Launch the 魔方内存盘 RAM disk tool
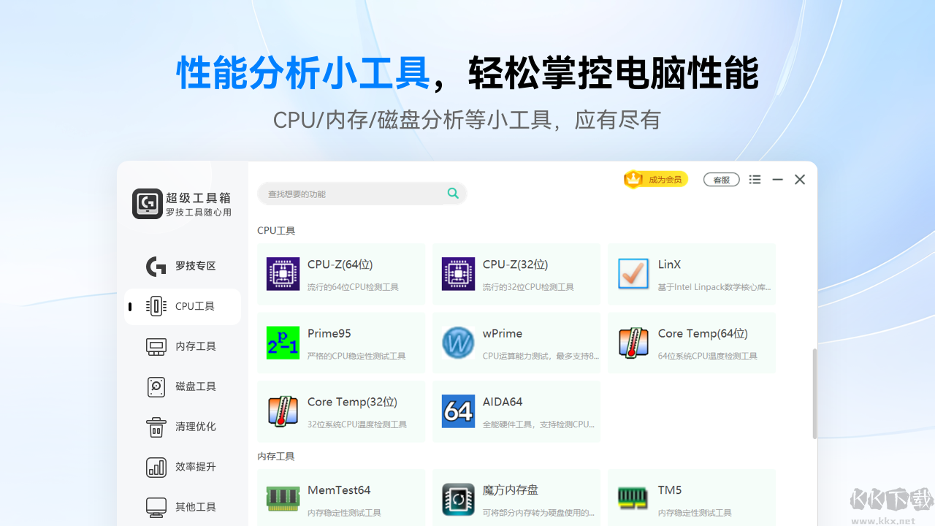Screen dimensions: 935x526 (516, 497)
